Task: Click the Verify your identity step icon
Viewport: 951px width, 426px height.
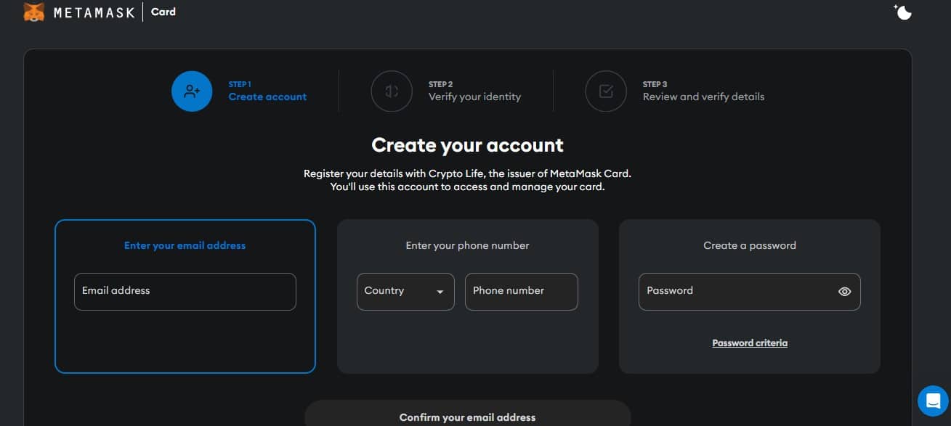Action: tap(392, 91)
